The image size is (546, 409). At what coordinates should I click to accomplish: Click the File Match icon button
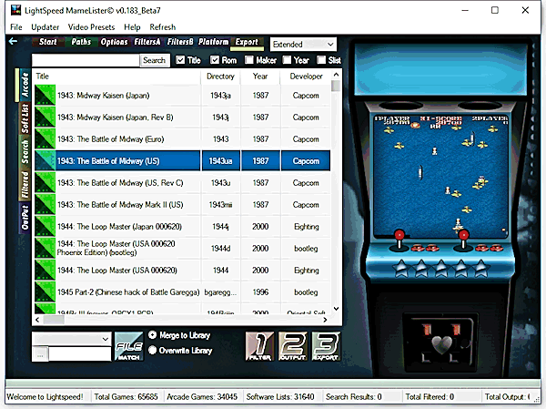coord(128,346)
